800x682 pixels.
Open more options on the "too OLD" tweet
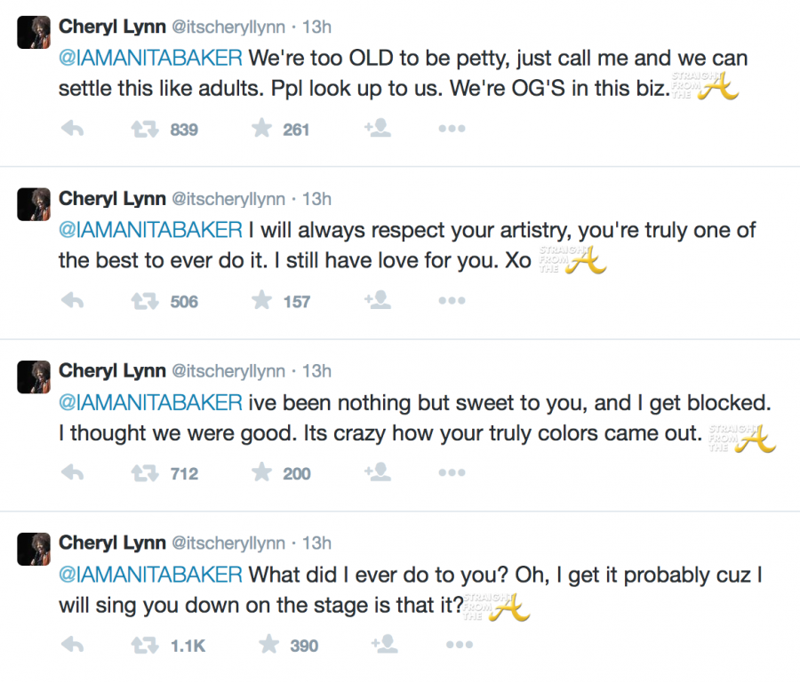(x=452, y=129)
